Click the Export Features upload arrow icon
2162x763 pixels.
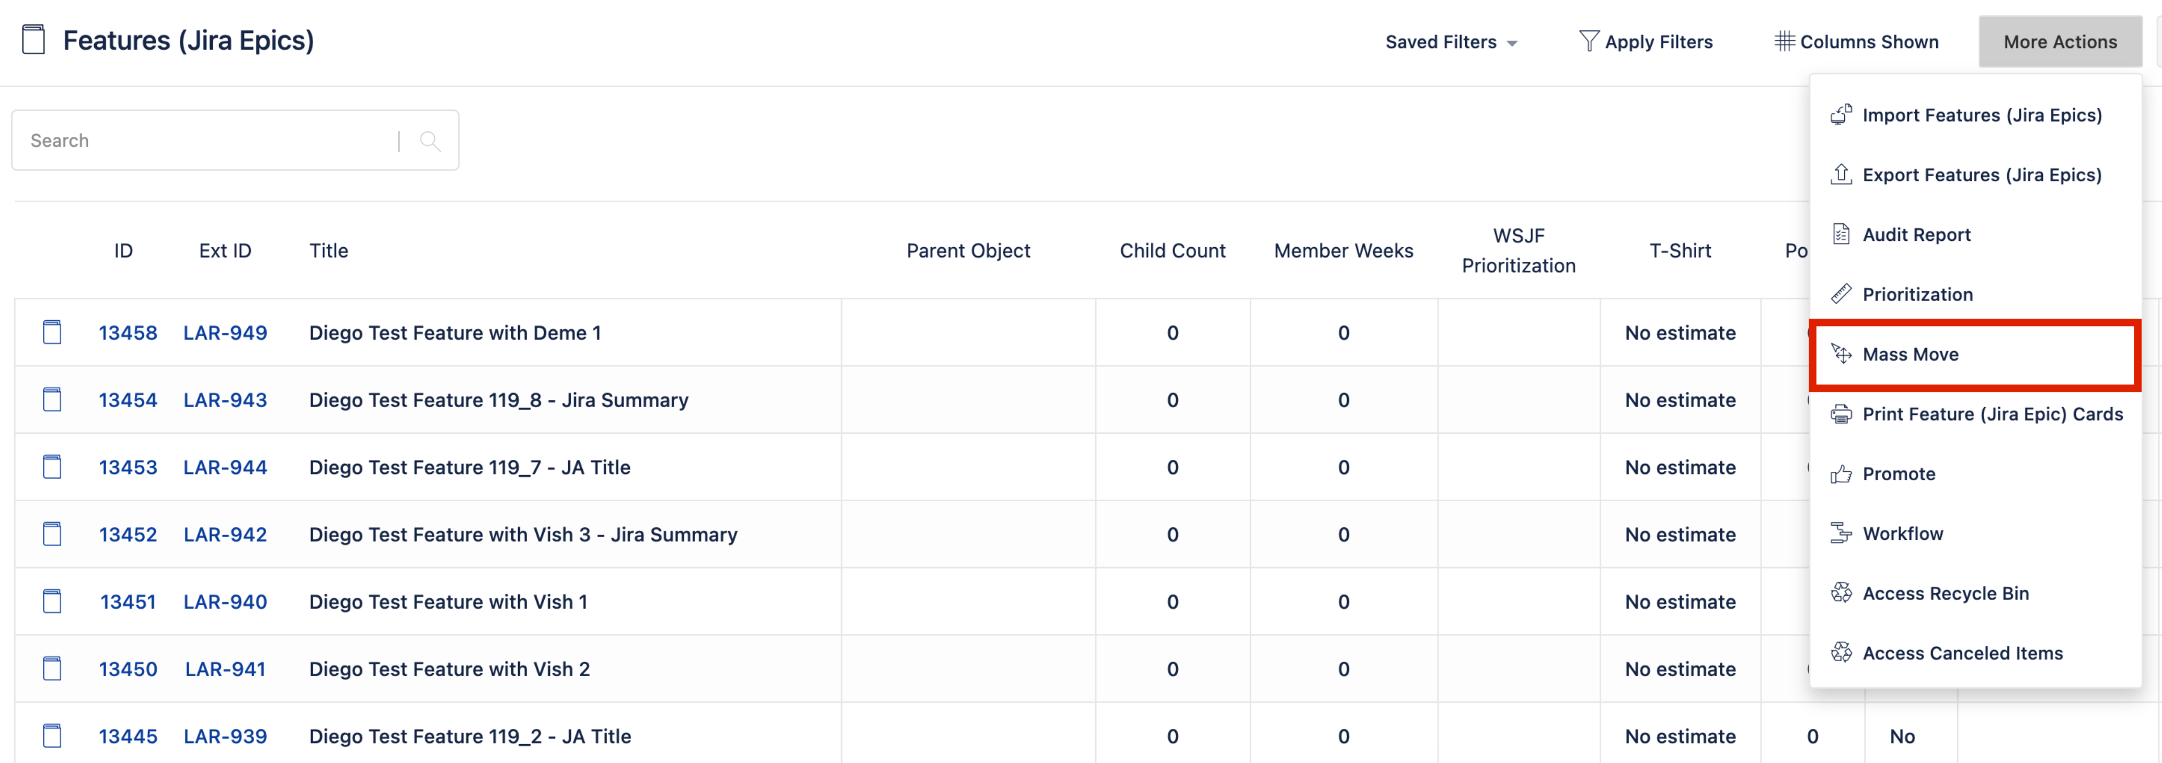click(x=1841, y=175)
